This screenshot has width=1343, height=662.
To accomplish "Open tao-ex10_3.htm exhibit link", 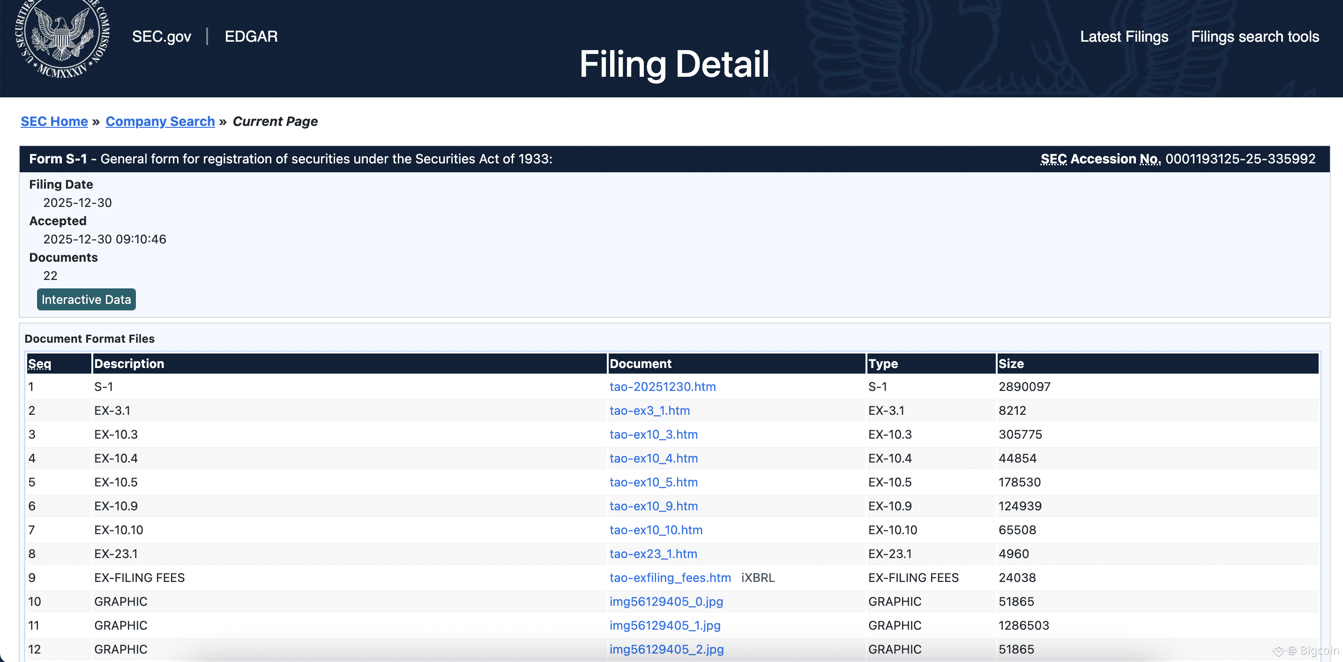I will [x=653, y=434].
